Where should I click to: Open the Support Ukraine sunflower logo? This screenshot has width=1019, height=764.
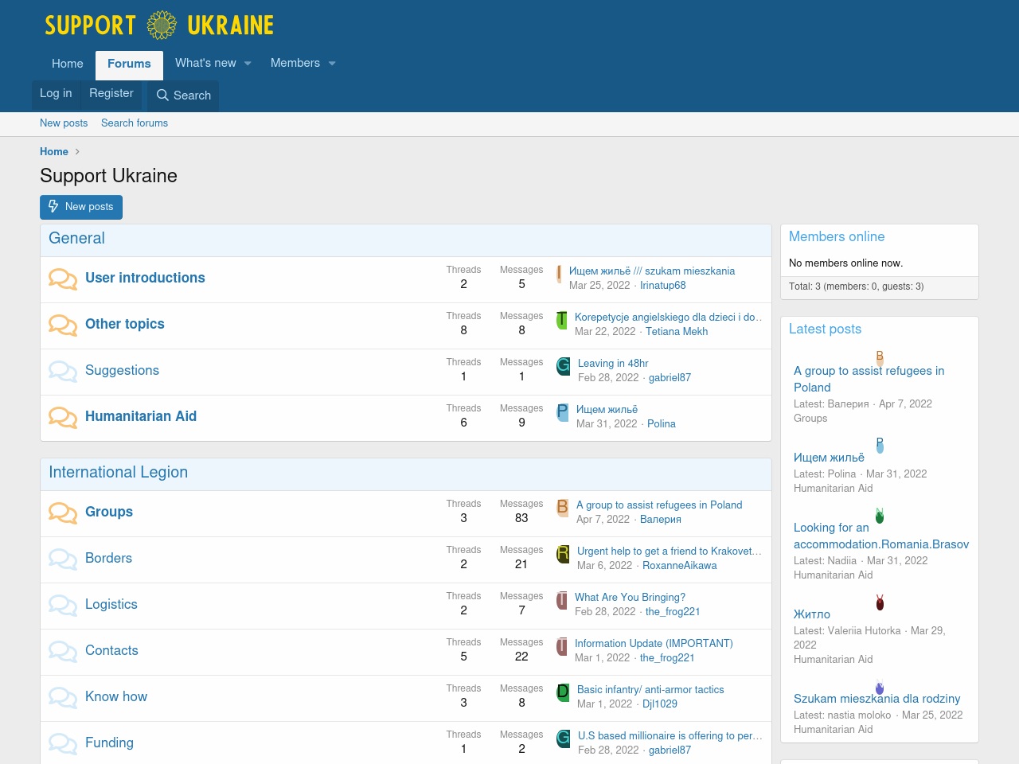pyautogui.click(x=159, y=25)
